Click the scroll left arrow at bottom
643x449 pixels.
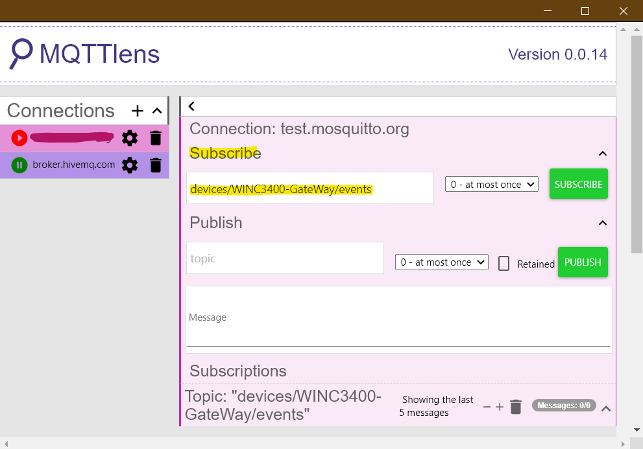(x=6, y=444)
